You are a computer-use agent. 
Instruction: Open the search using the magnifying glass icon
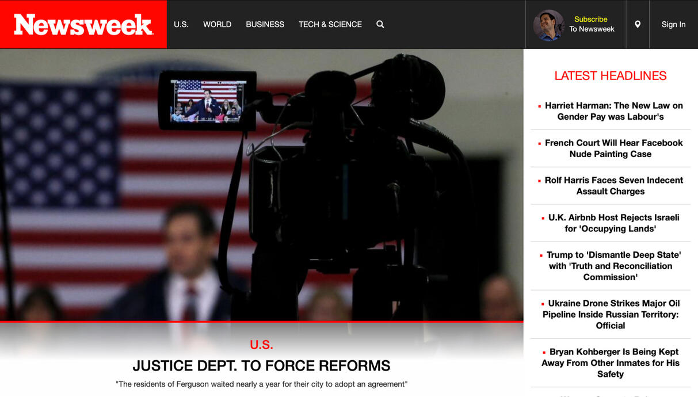pyautogui.click(x=380, y=24)
